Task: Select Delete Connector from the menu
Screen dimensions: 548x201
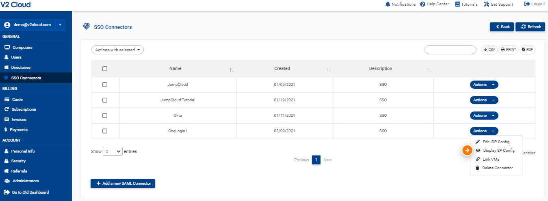Action: 497,168
